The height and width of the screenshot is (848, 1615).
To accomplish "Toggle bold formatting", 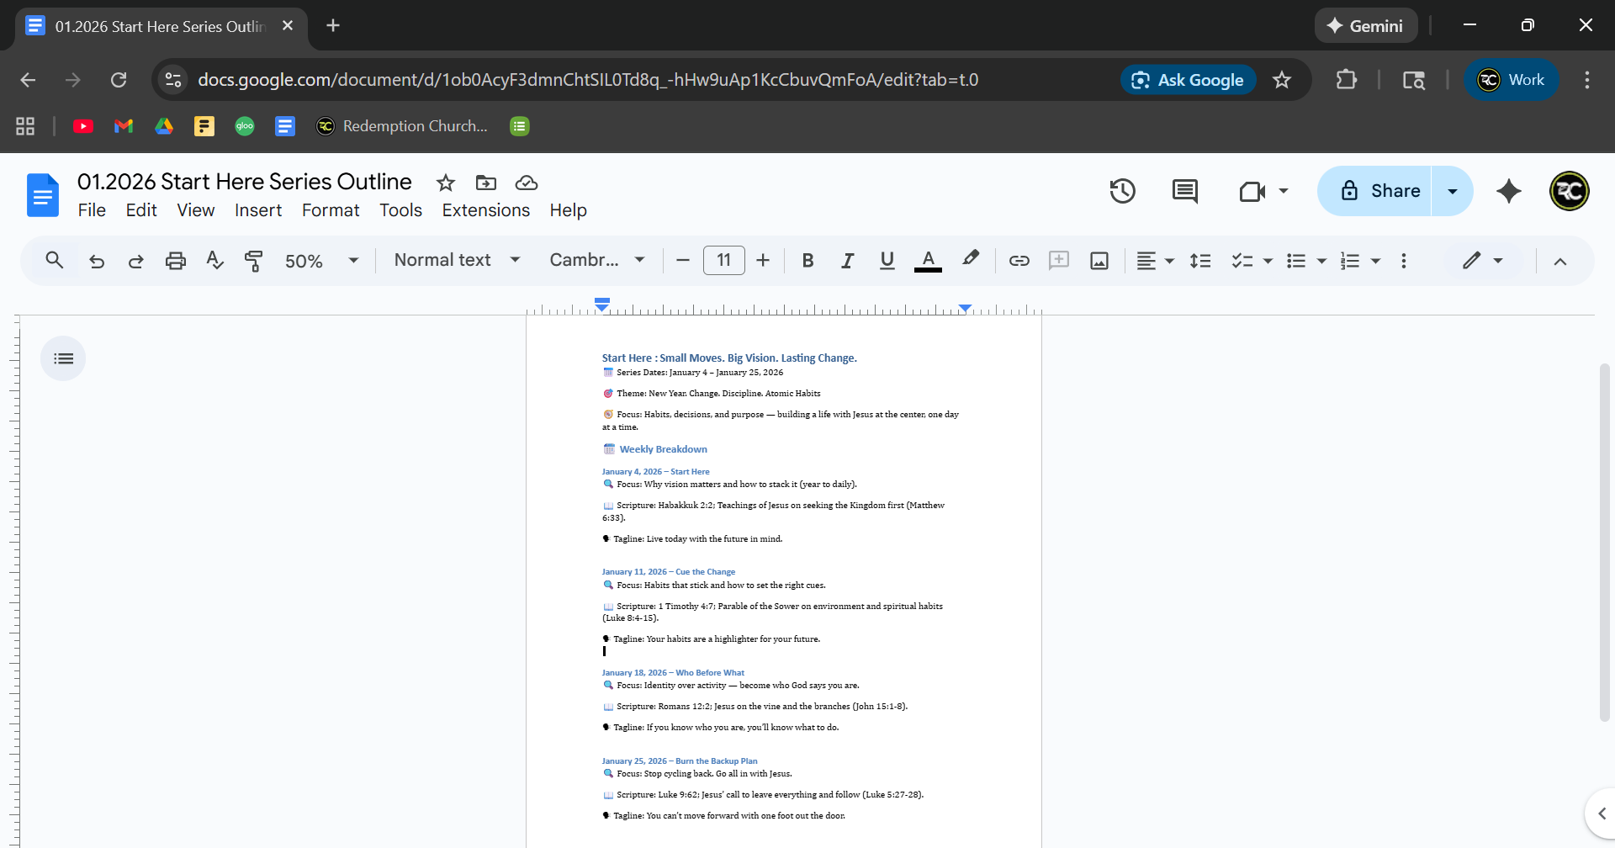I will [x=807, y=261].
